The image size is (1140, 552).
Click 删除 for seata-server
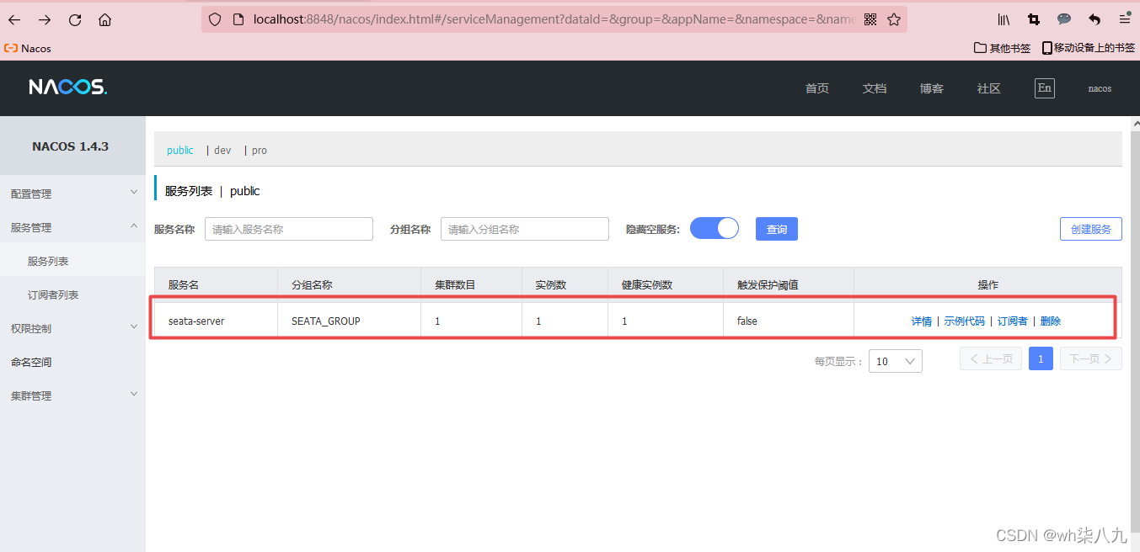pos(1051,321)
